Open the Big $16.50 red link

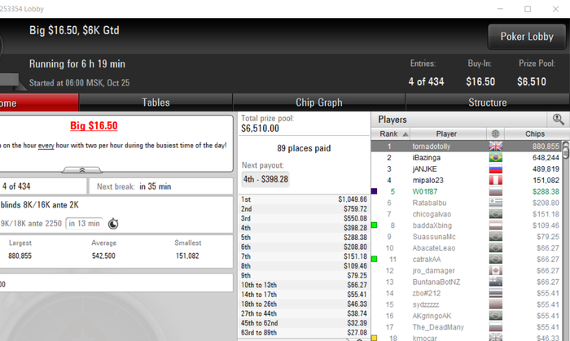pyautogui.click(x=94, y=125)
